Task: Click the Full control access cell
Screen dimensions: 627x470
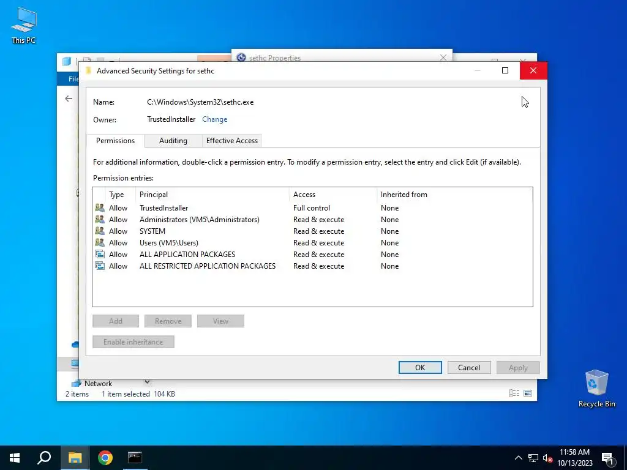Action: [x=312, y=208]
